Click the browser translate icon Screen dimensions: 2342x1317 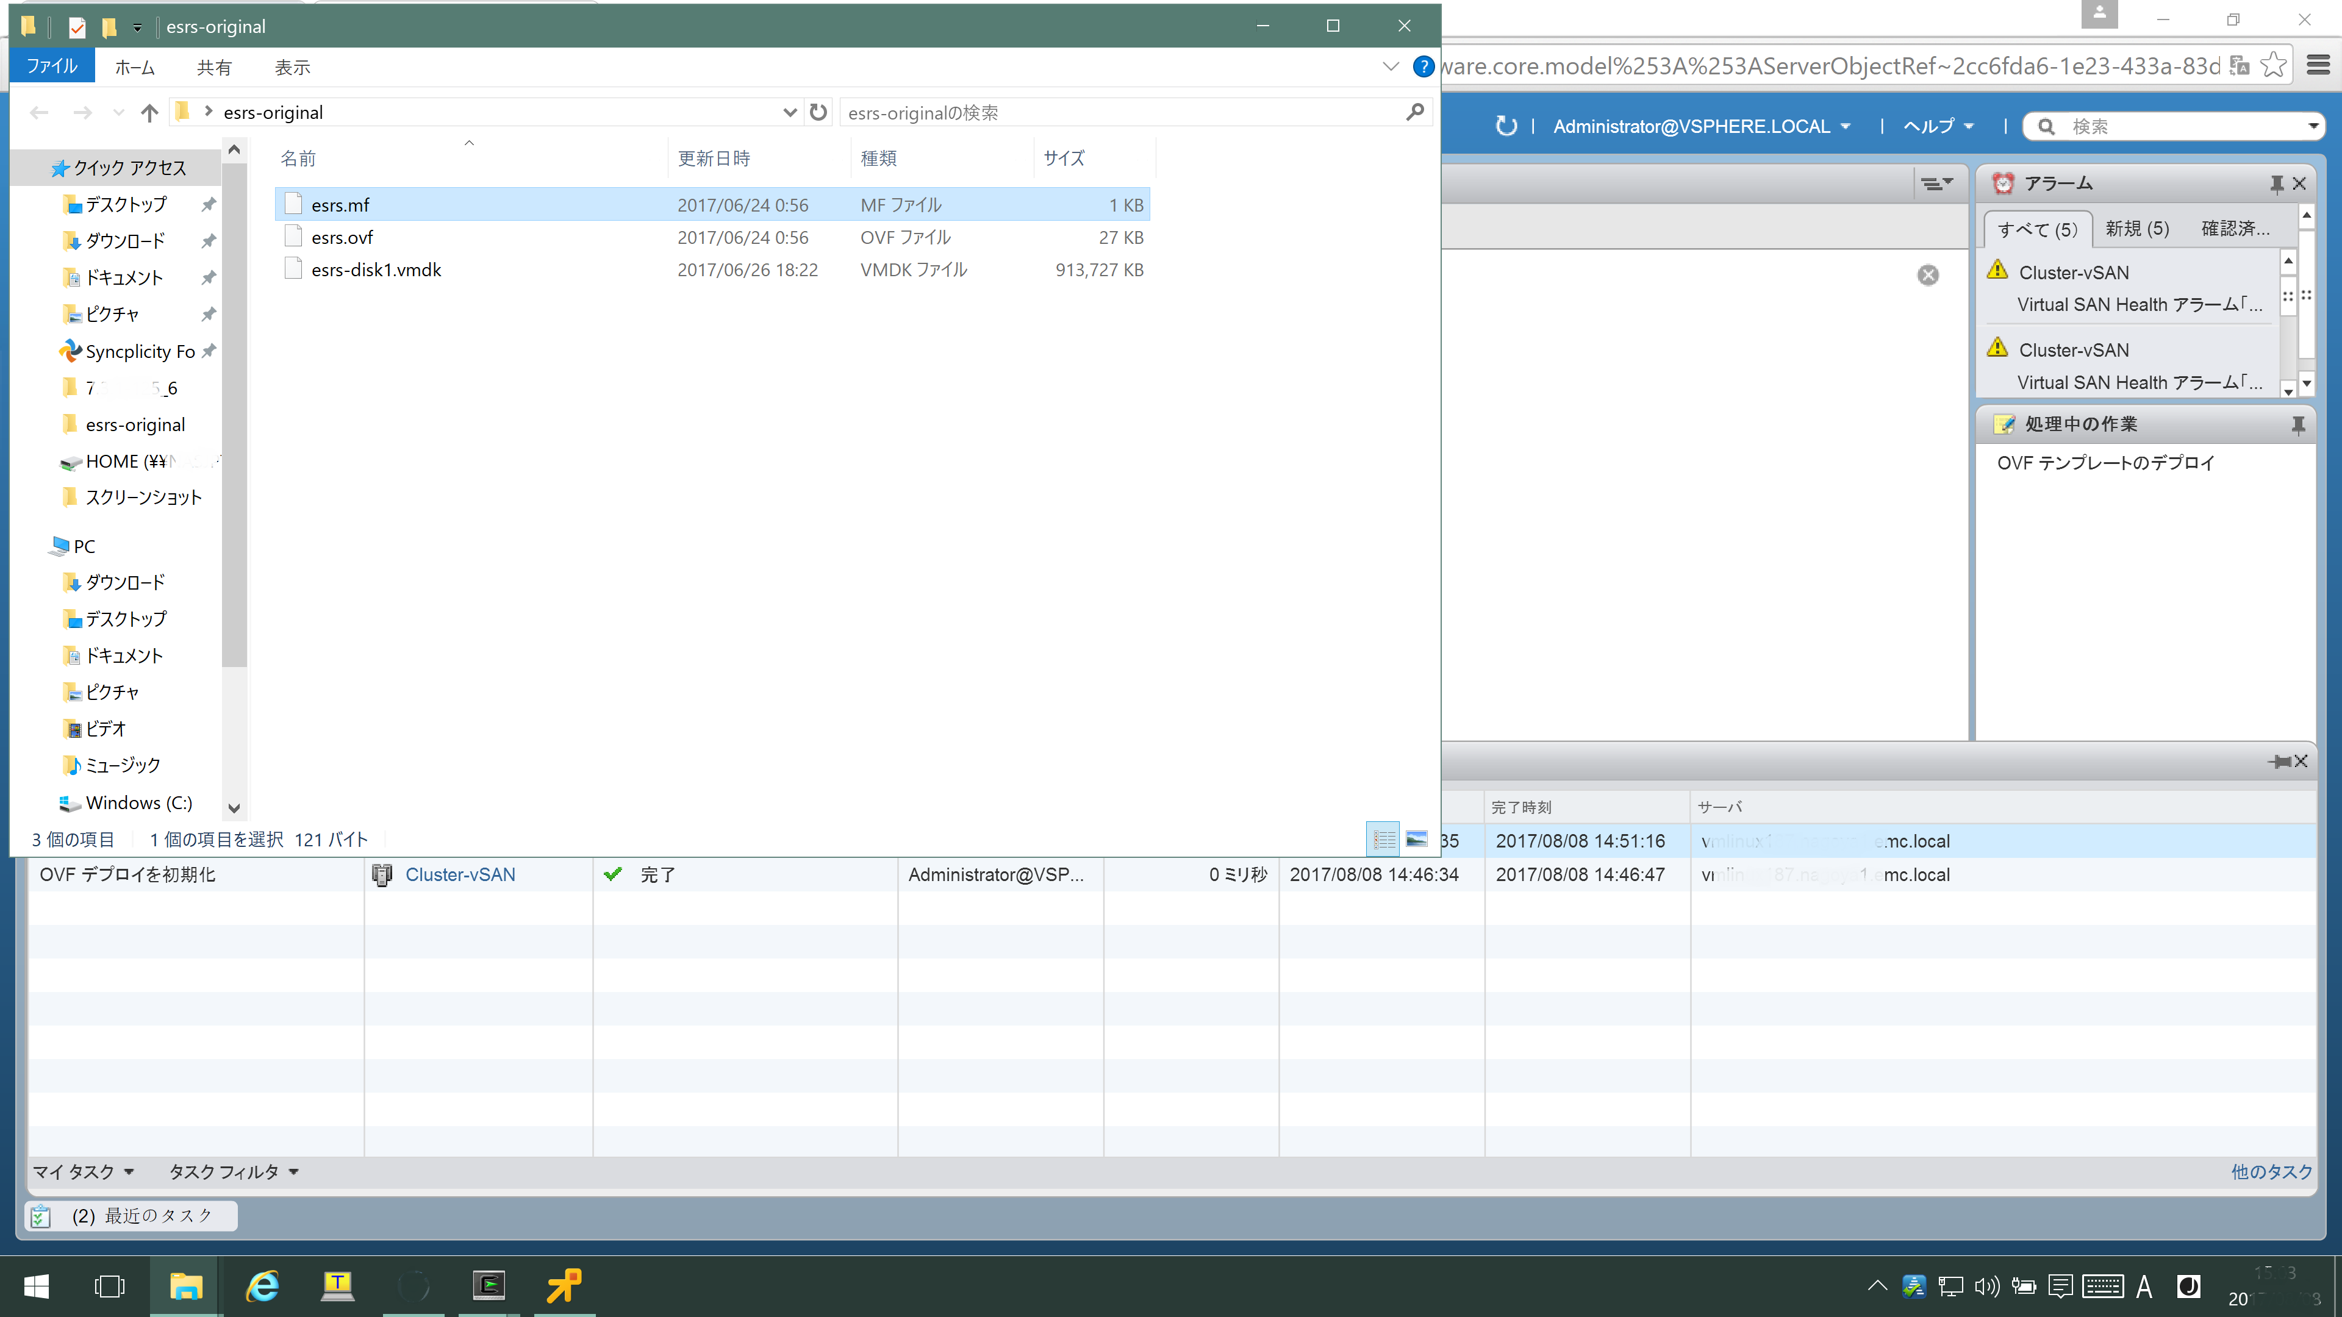point(2240,65)
